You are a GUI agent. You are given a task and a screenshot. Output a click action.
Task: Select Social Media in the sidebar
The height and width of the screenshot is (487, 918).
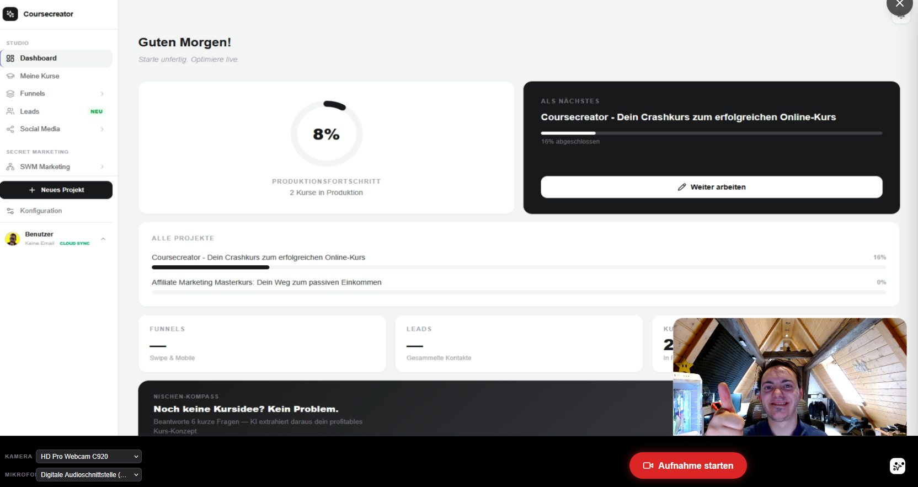tap(56, 129)
